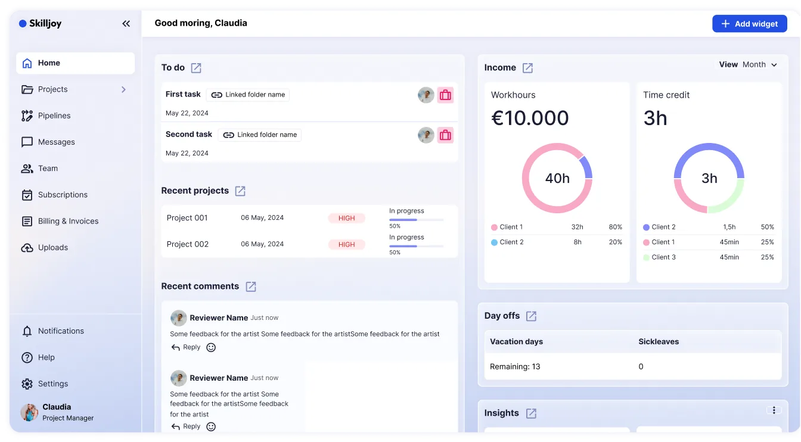Open Linked folder name on First task

[248, 95]
